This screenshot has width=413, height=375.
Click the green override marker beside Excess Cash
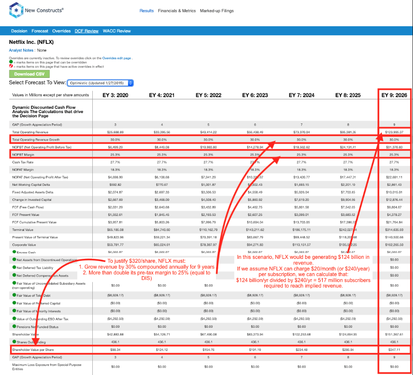coord(14,252)
